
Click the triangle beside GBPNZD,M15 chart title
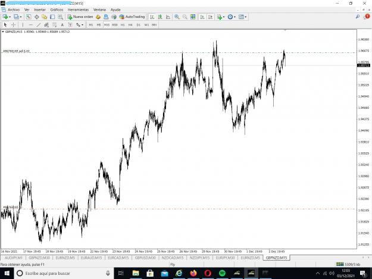[3, 32]
